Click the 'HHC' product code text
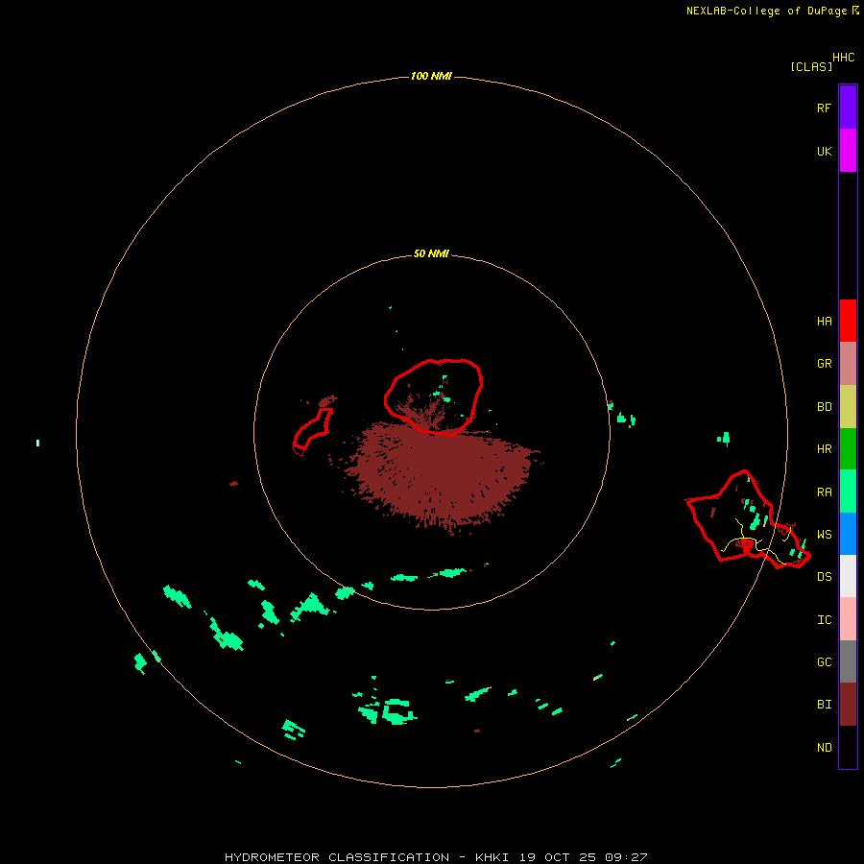The width and height of the screenshot is (864, 864). (x=844, y=58)
